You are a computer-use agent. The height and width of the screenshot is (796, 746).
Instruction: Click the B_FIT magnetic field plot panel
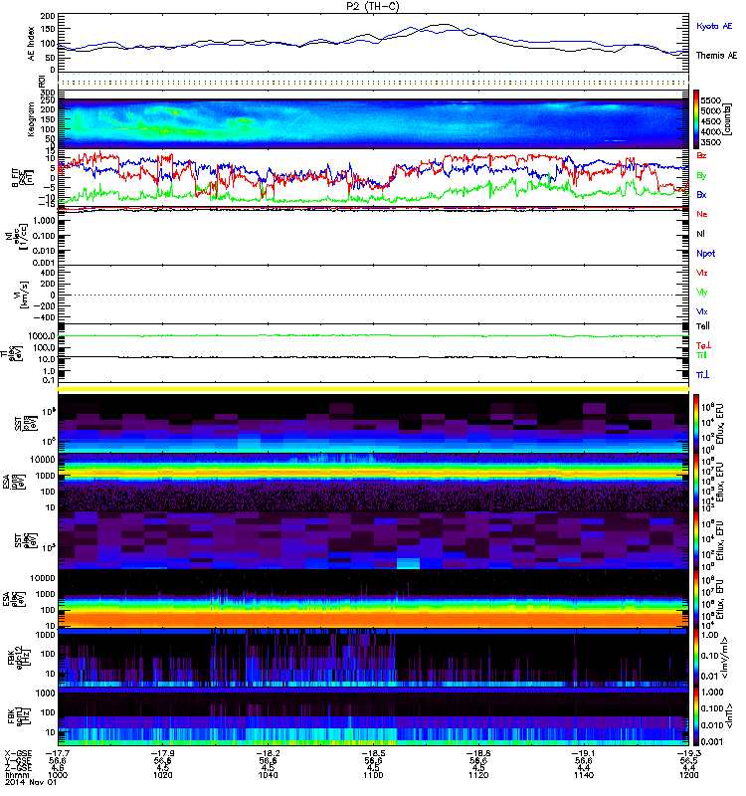[x=374, y=178]
